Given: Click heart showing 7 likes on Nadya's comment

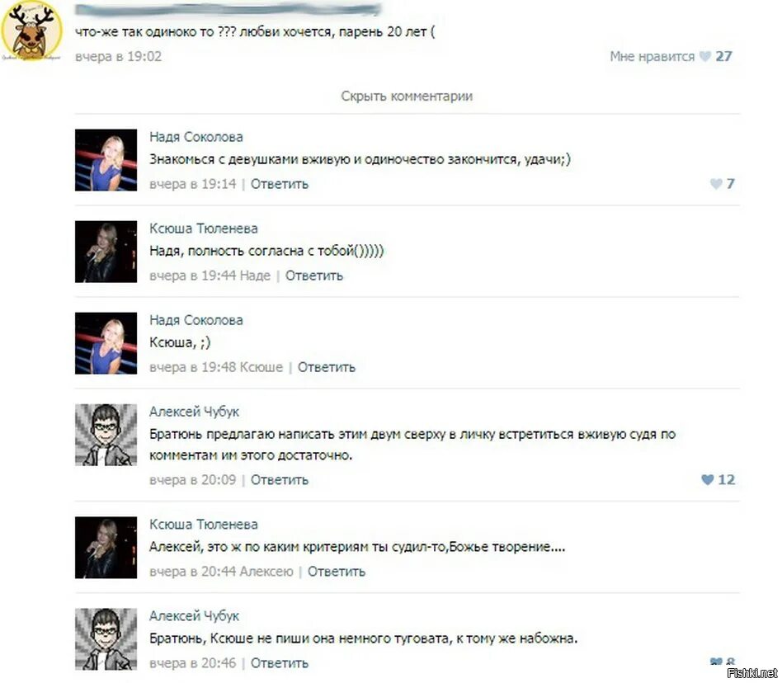Looking at the screenshot, I should point(716,184).
